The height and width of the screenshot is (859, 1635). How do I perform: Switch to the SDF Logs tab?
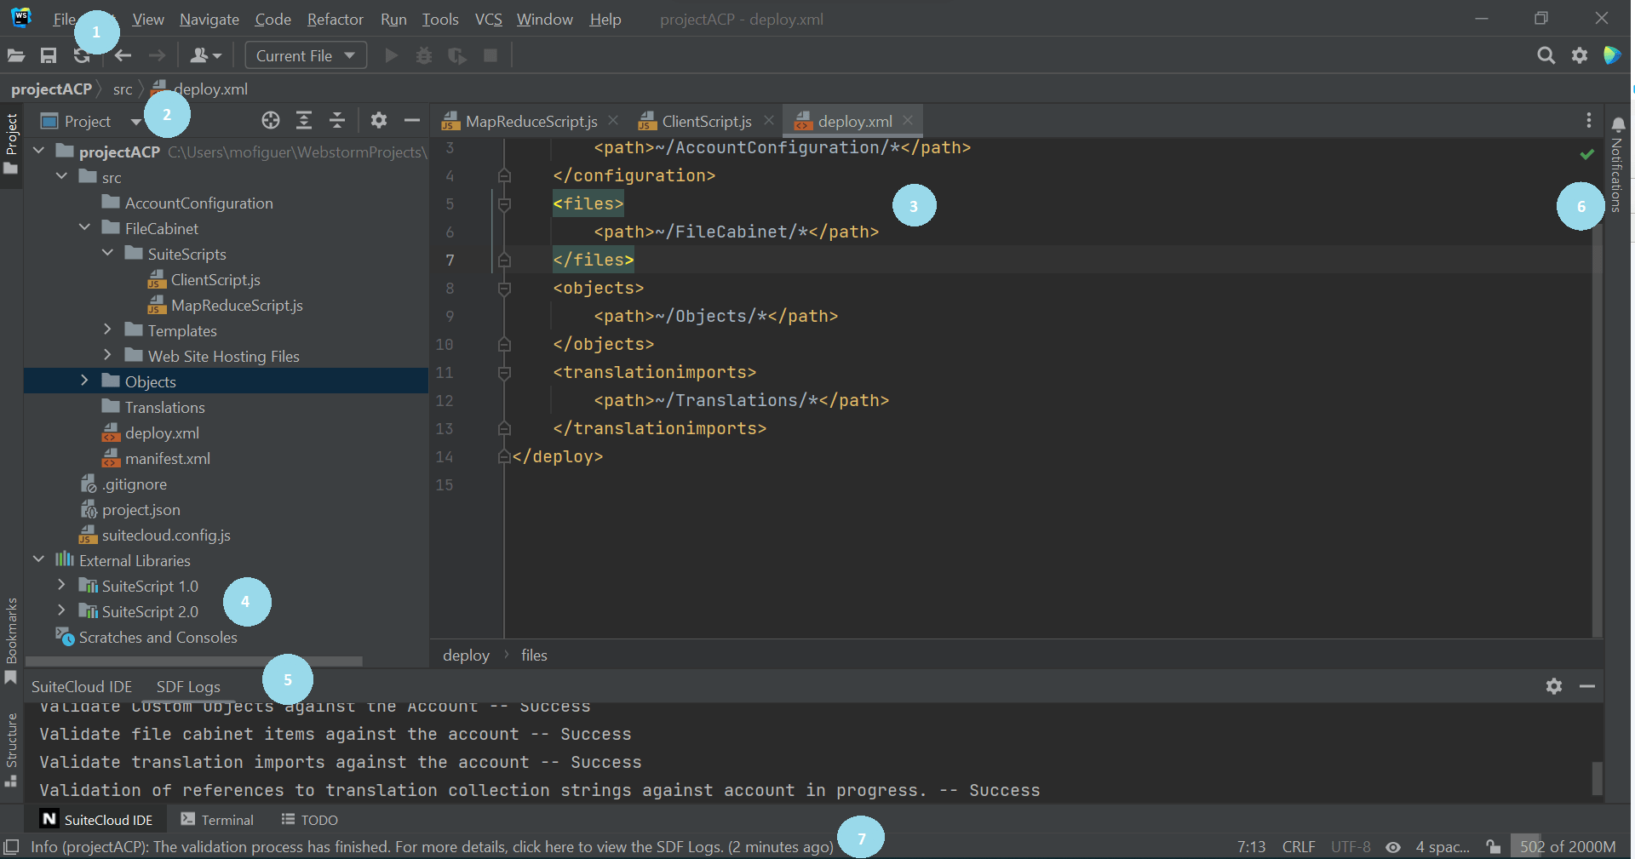[188, 686]
